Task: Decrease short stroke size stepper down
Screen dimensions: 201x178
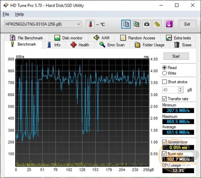Action: click(x=181, y=91)
